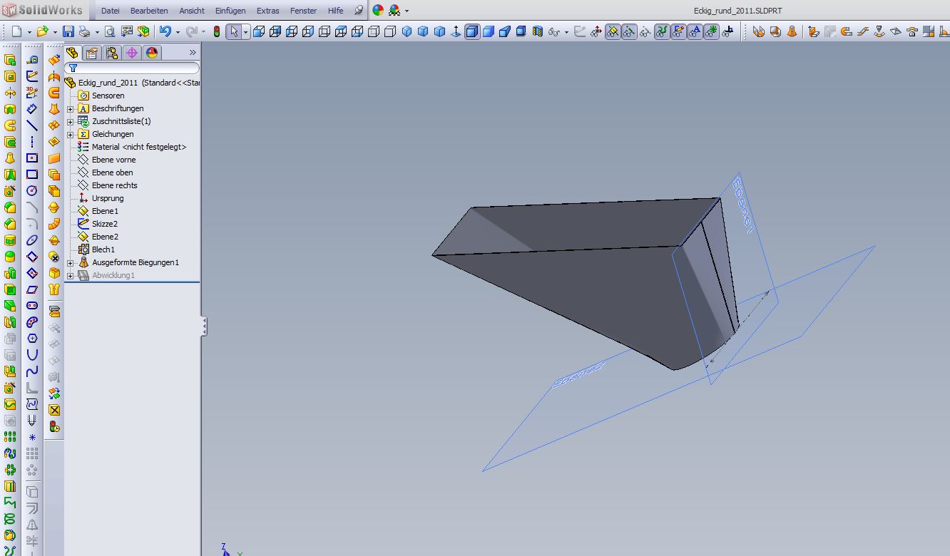950x556 pixels.
Task: Select the Smart Dimension tool
Action: (x=32, y=109)
